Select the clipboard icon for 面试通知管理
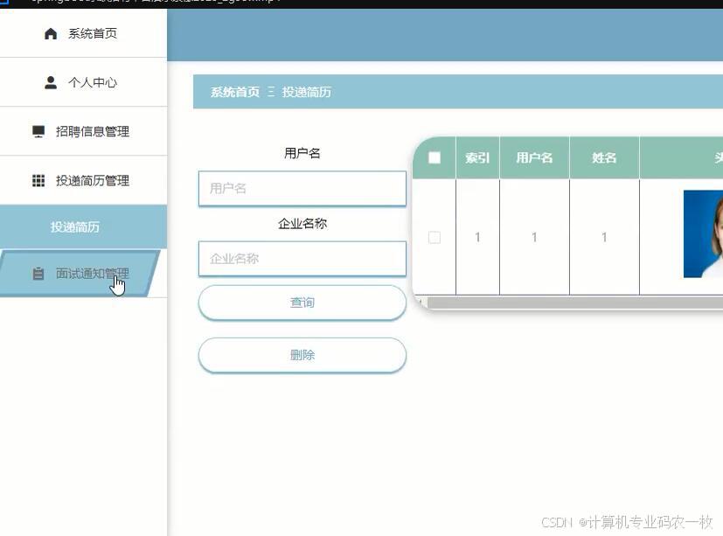 click(38, 273)
